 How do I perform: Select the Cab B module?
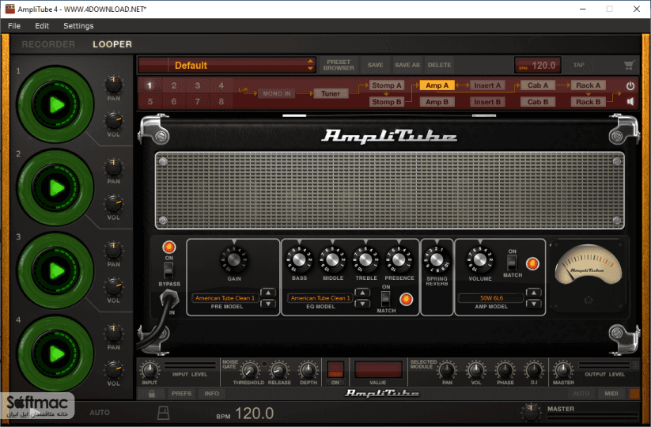click(538, 102)
